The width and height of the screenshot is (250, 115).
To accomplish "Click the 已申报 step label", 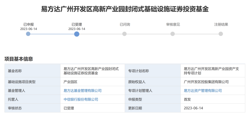I will pyautogui.click(x=29, y=25).
